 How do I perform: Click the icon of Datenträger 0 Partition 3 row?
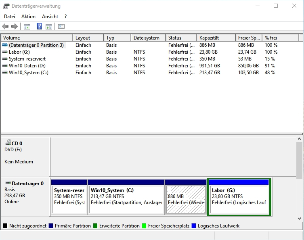[x=5, y=45]
